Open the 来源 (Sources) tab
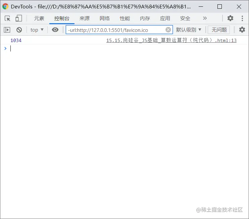Viewport: 249px width, 219px height. pos(85,18)
